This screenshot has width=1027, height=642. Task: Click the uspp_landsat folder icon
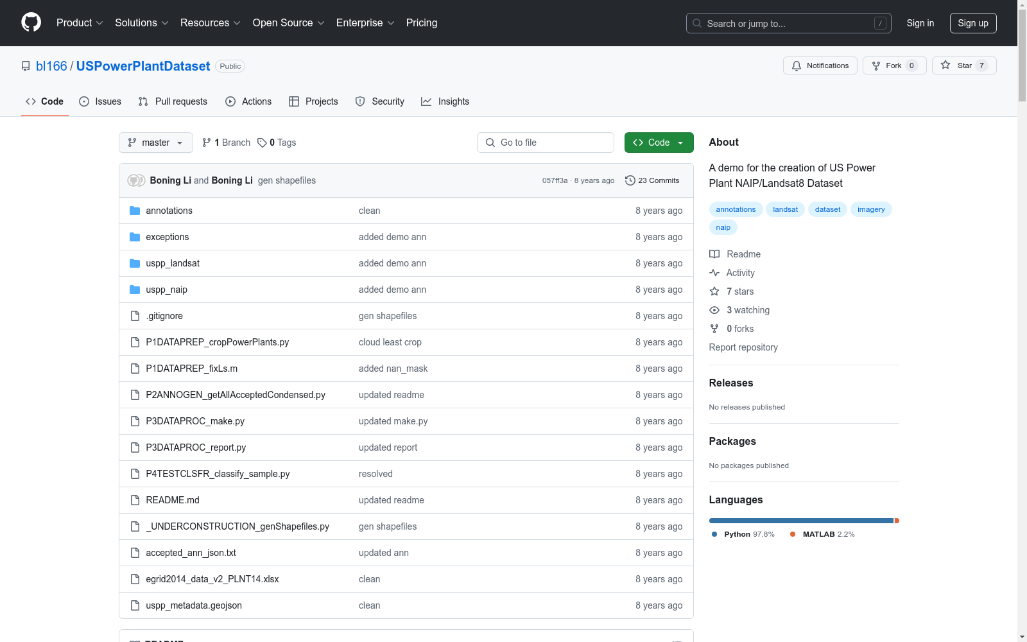click(x=135, y=263)
